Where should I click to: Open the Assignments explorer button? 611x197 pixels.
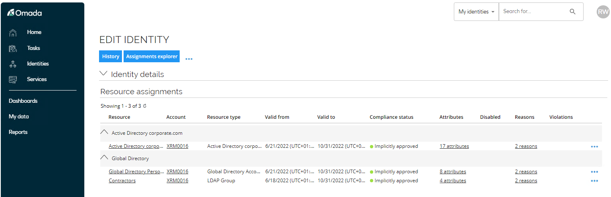(152, 57)
